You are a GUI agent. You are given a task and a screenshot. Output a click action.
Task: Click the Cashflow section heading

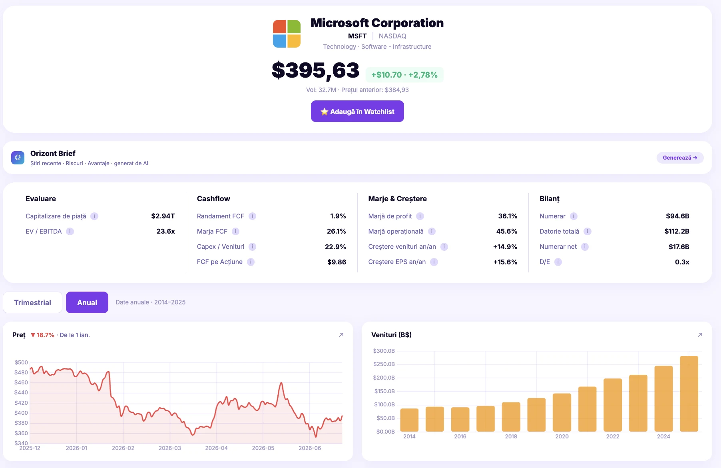(x=213, y=199)
